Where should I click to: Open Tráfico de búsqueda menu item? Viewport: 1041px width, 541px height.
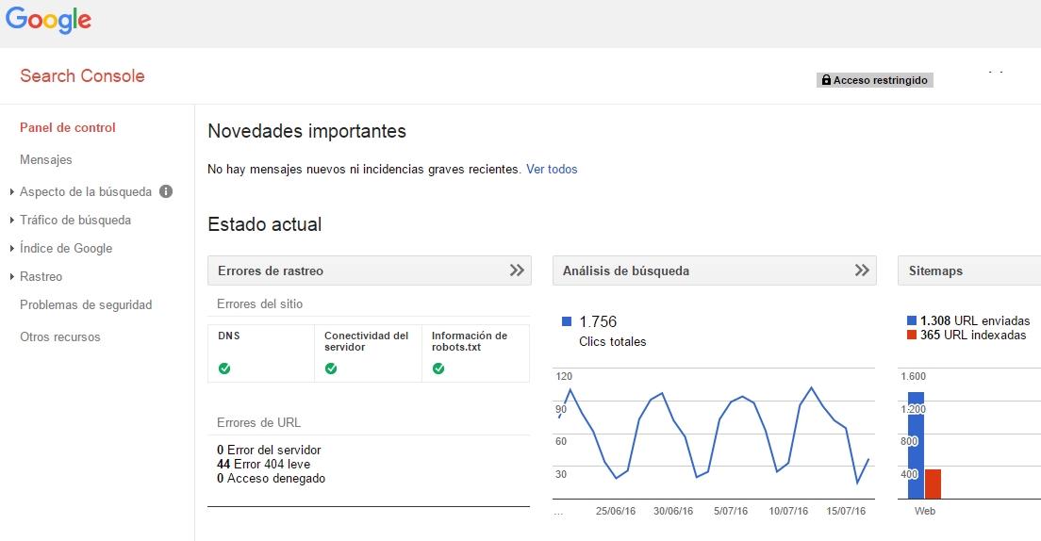75,221
